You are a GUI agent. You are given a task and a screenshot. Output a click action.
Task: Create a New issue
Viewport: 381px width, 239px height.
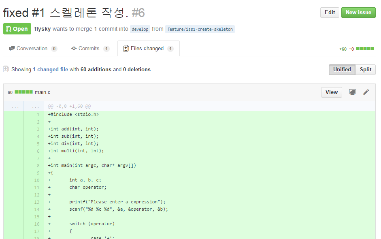click(x=358, y=13)
